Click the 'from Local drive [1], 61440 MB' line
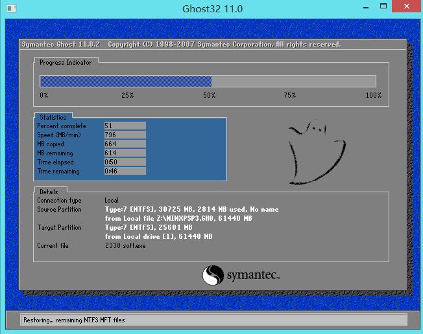This screenshot has width=423, height=334. 158,236
